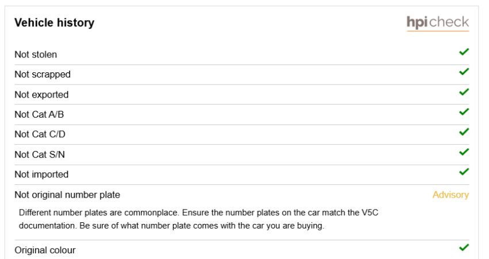Click the green tick for Not imported

pos(464,172)
